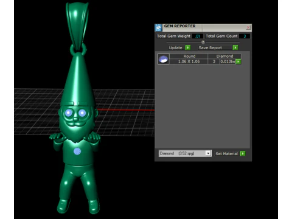
Task: Click the Total Gem Weight value field
Action: pyautogui.click(x=198, y=36)
